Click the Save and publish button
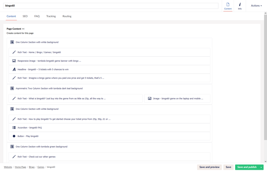267x171 pixels. pos(247,167)
